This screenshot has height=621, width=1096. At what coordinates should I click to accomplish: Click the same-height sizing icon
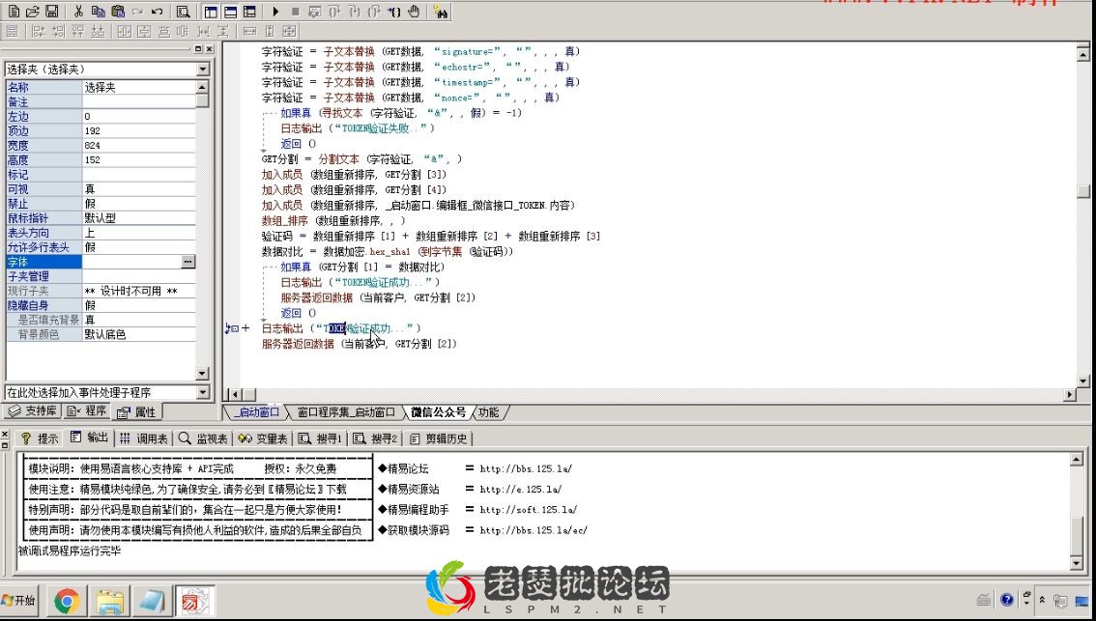(269, 32)
